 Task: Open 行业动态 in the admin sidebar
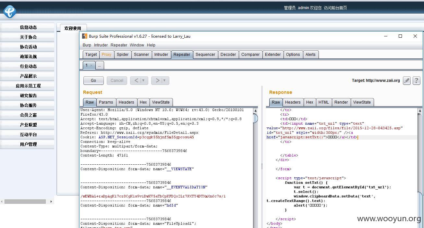coord(27,66)
